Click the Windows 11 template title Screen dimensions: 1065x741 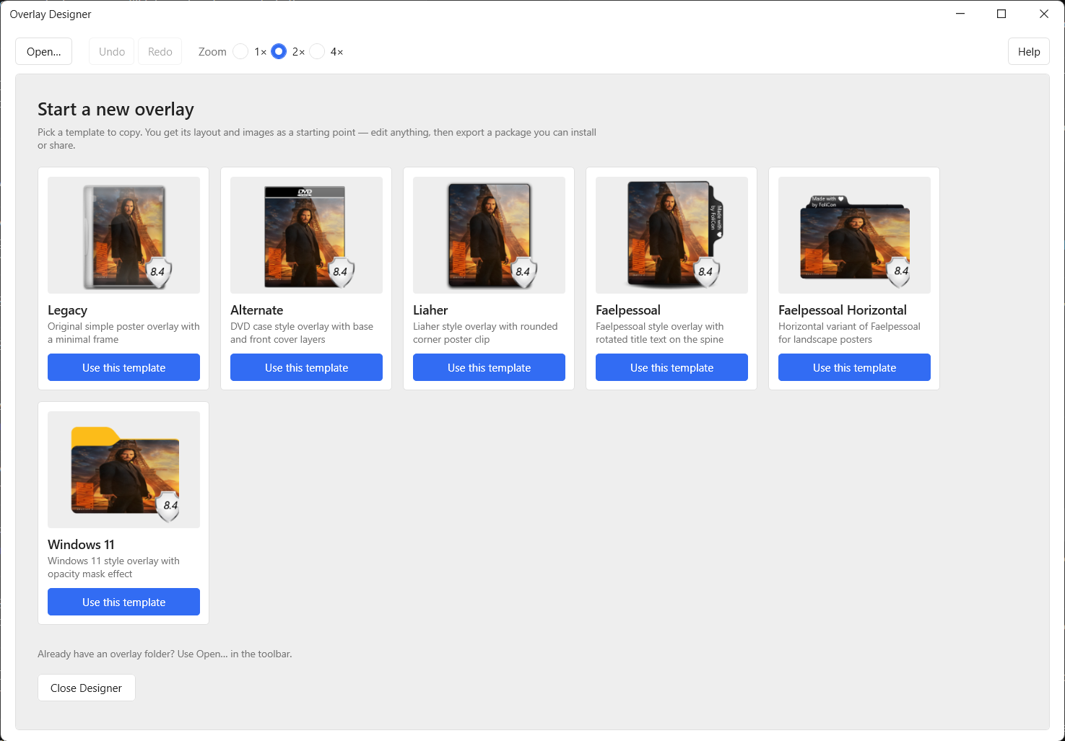(81, 545)
